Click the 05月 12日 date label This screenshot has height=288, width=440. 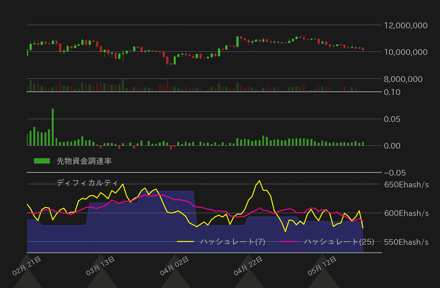[x=322, y=266]
